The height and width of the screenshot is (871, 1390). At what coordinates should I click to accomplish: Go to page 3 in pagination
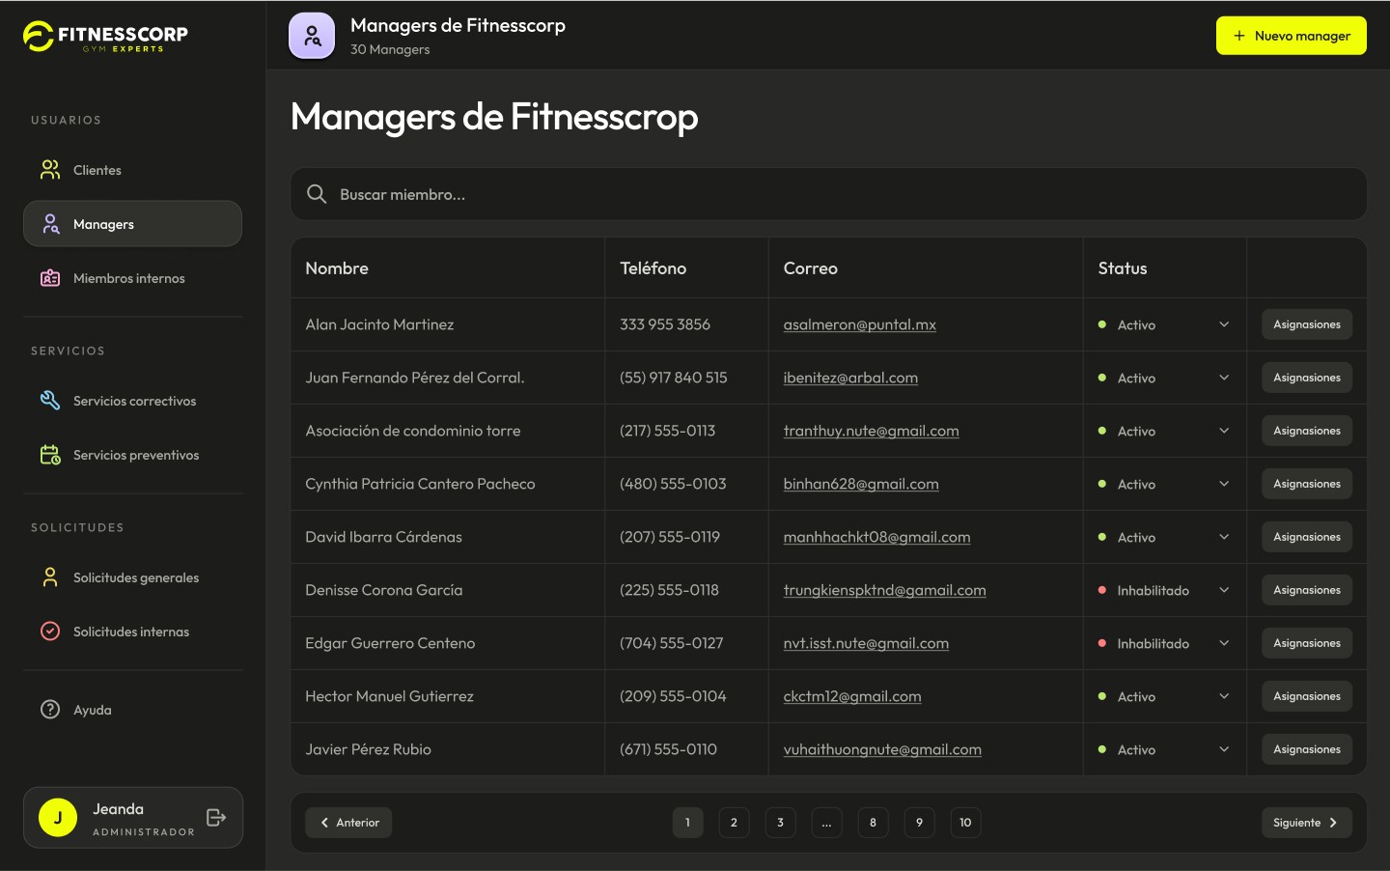tap(780, 823)
